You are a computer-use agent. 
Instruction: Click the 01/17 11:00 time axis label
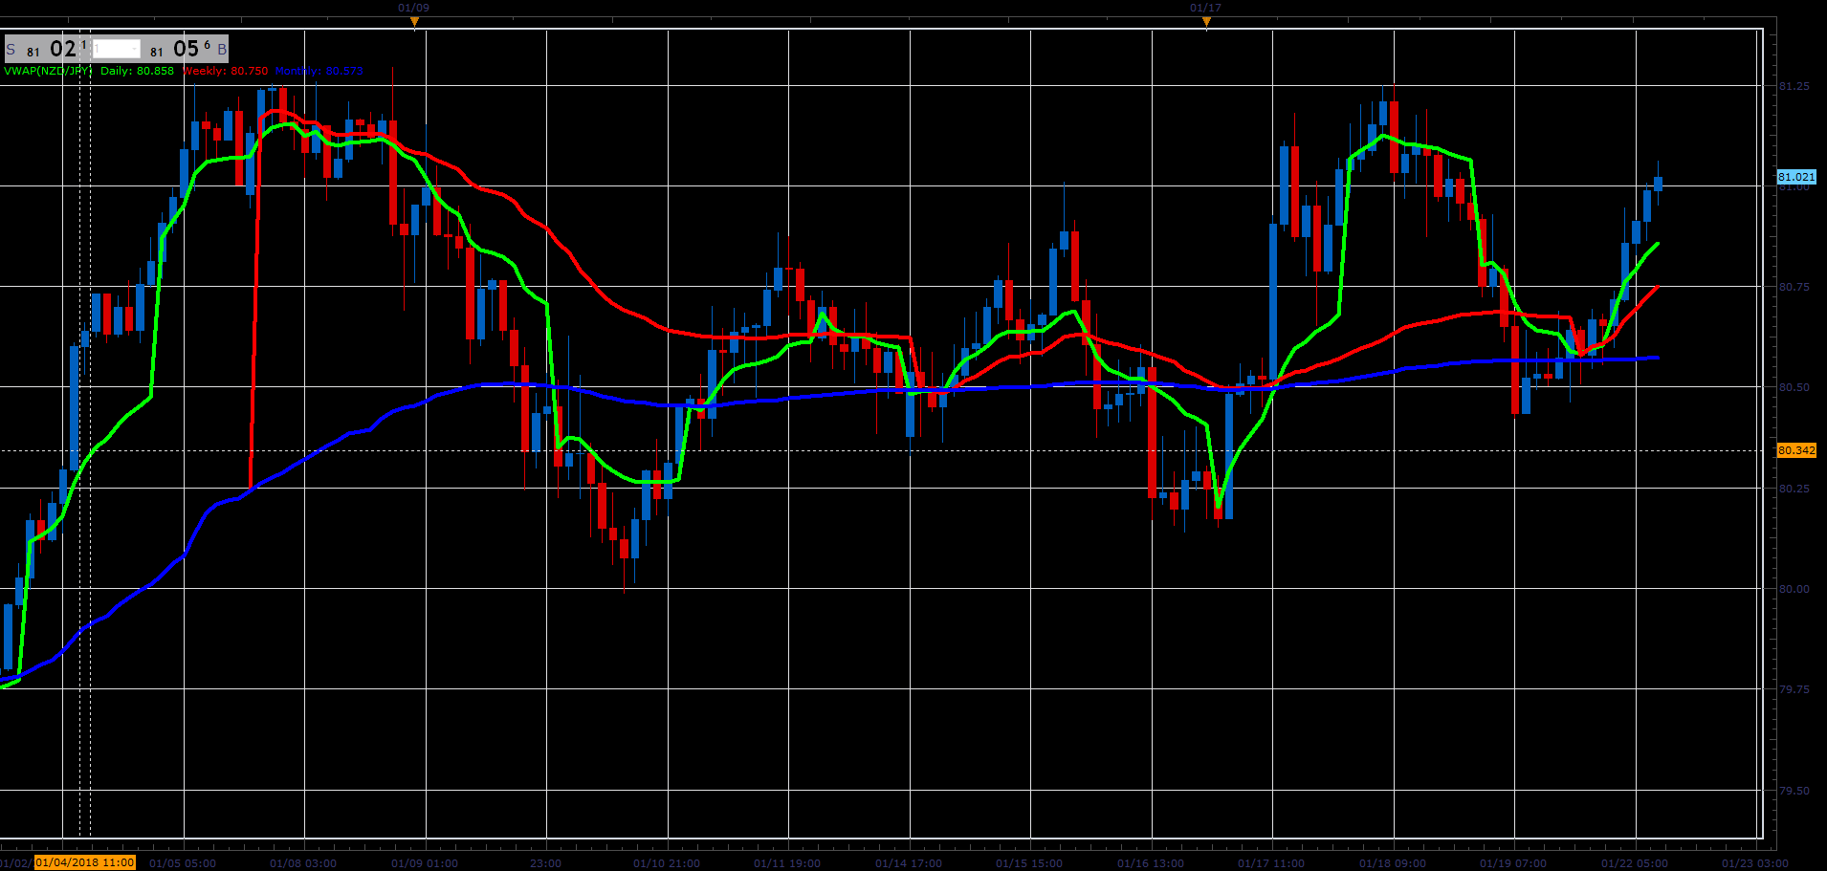tap(1271, 863)
